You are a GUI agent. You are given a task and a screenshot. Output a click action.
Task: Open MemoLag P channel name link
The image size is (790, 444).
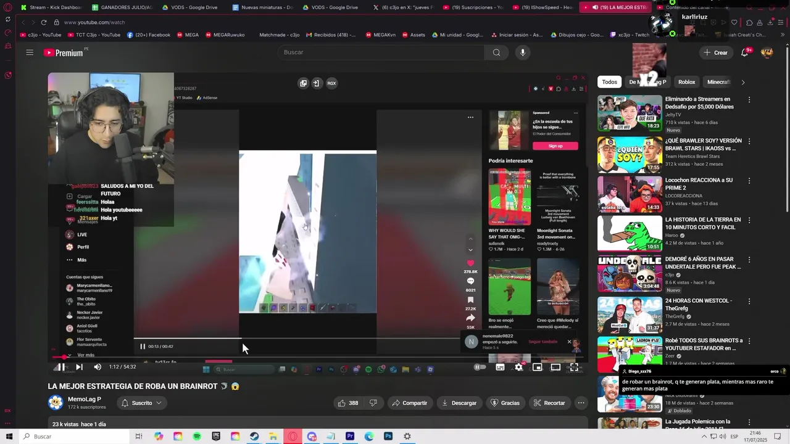pos(85,399)
